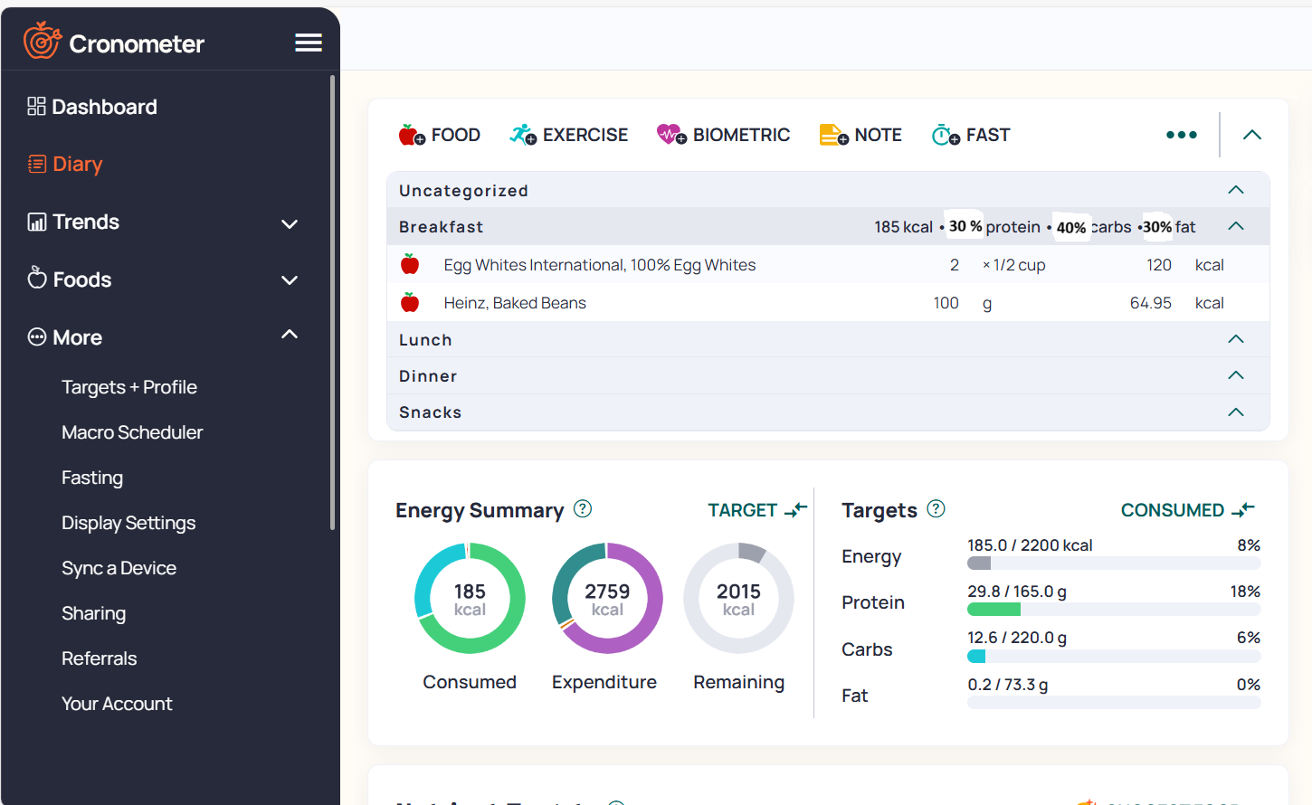This screenshot has height=805, width=1312.
Task: Open the three-dot diary options menu
Action: click(x=1182, y=135)
